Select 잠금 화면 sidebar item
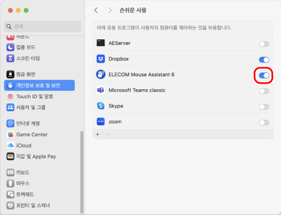Image resolution: width=281 pixels, height=215 pixels. point(26,74)
